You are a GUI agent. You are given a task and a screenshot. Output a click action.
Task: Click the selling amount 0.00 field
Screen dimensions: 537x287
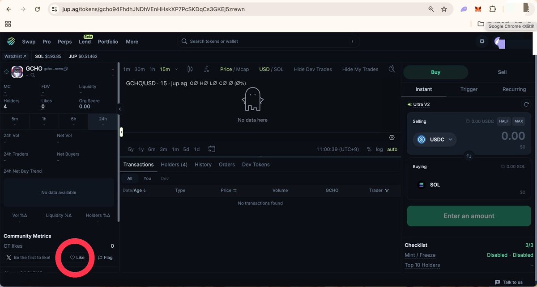[x=513, y=136]
